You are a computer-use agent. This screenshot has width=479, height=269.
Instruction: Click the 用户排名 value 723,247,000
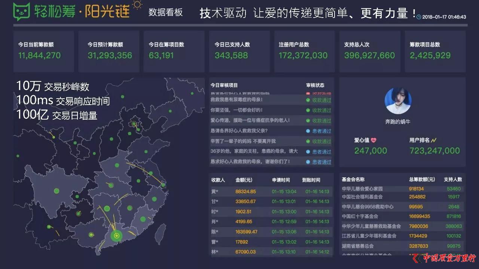click(434, 151)
